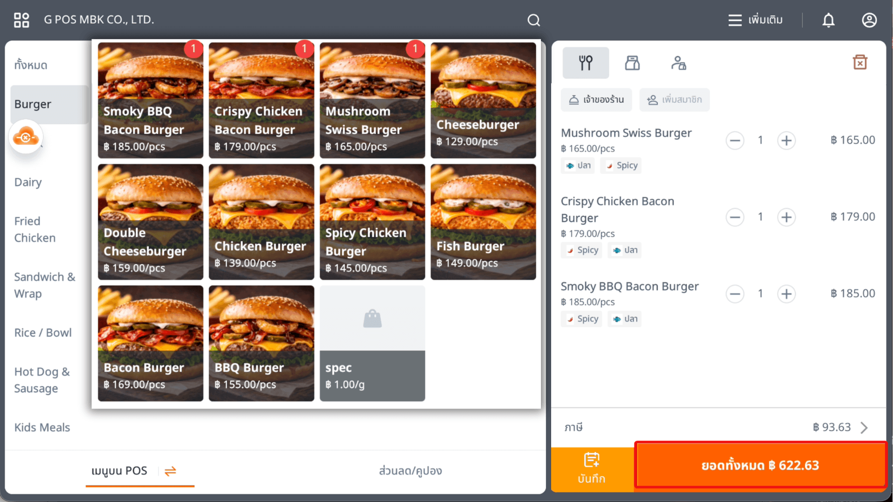Viewport: 893px width, 502px height.
Task: Decrease Crispy Chicken Bacon Burger quantity
Action: click(735, 217)
